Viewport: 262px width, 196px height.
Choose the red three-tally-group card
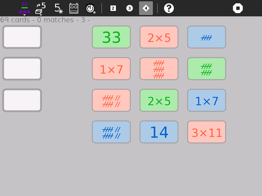(x=159, y=69)
